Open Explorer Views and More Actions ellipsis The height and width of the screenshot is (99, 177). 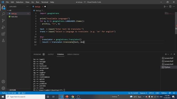[x=27, y=7]
